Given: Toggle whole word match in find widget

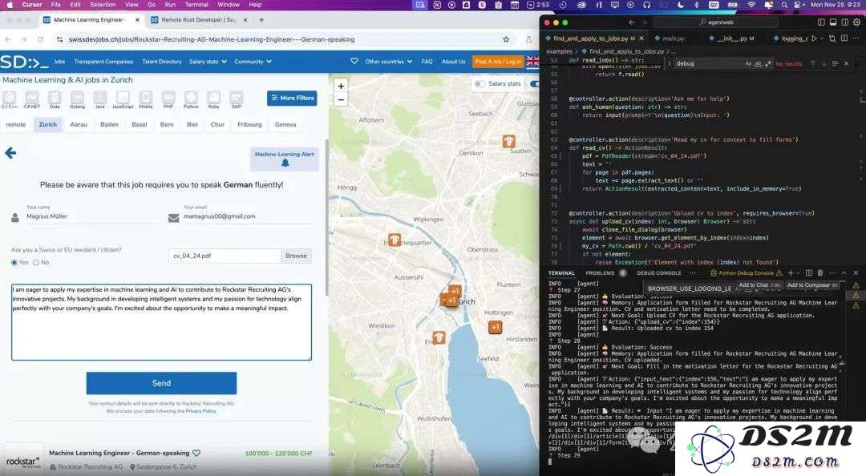Looking at the screenshot, I should click(x=759, y=63).
